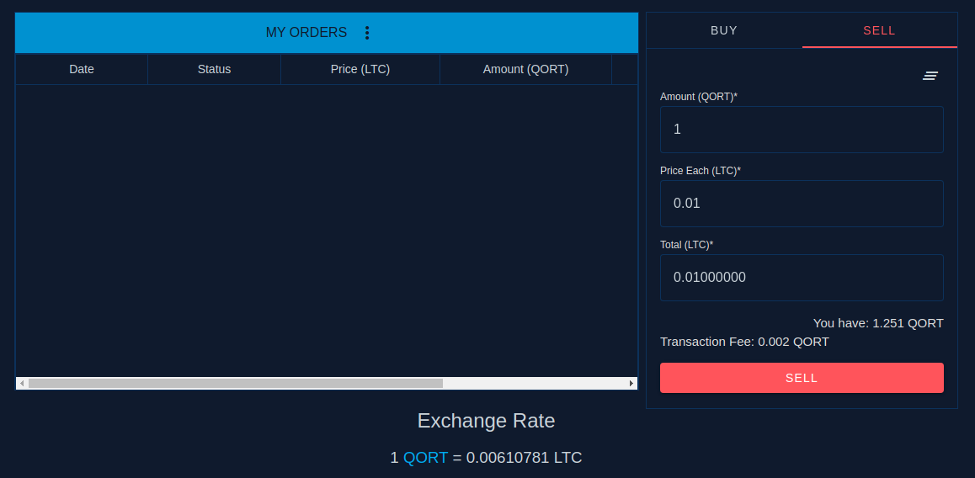Screen dimensions: 975x478
Task: Click the Price (LTC) column header
Action: click(x=360, y=70)
